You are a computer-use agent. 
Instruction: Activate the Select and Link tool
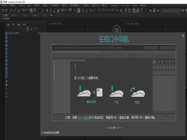[x=11, y=11]
